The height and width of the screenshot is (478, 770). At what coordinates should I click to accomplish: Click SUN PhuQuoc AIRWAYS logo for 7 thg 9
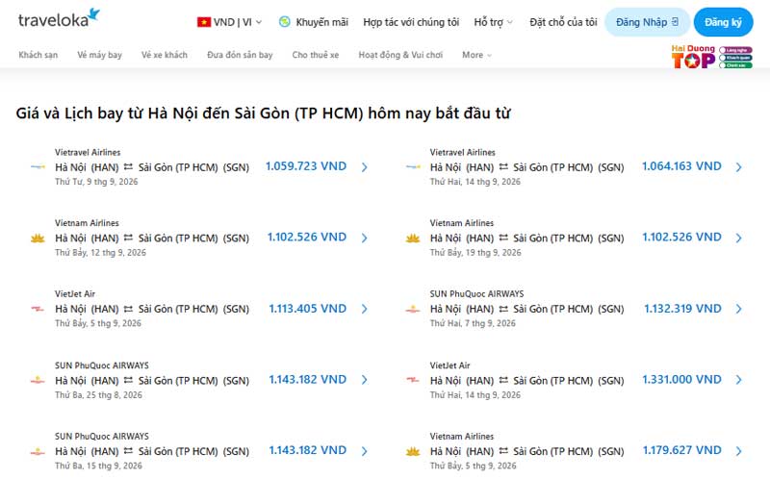(413, 309)
